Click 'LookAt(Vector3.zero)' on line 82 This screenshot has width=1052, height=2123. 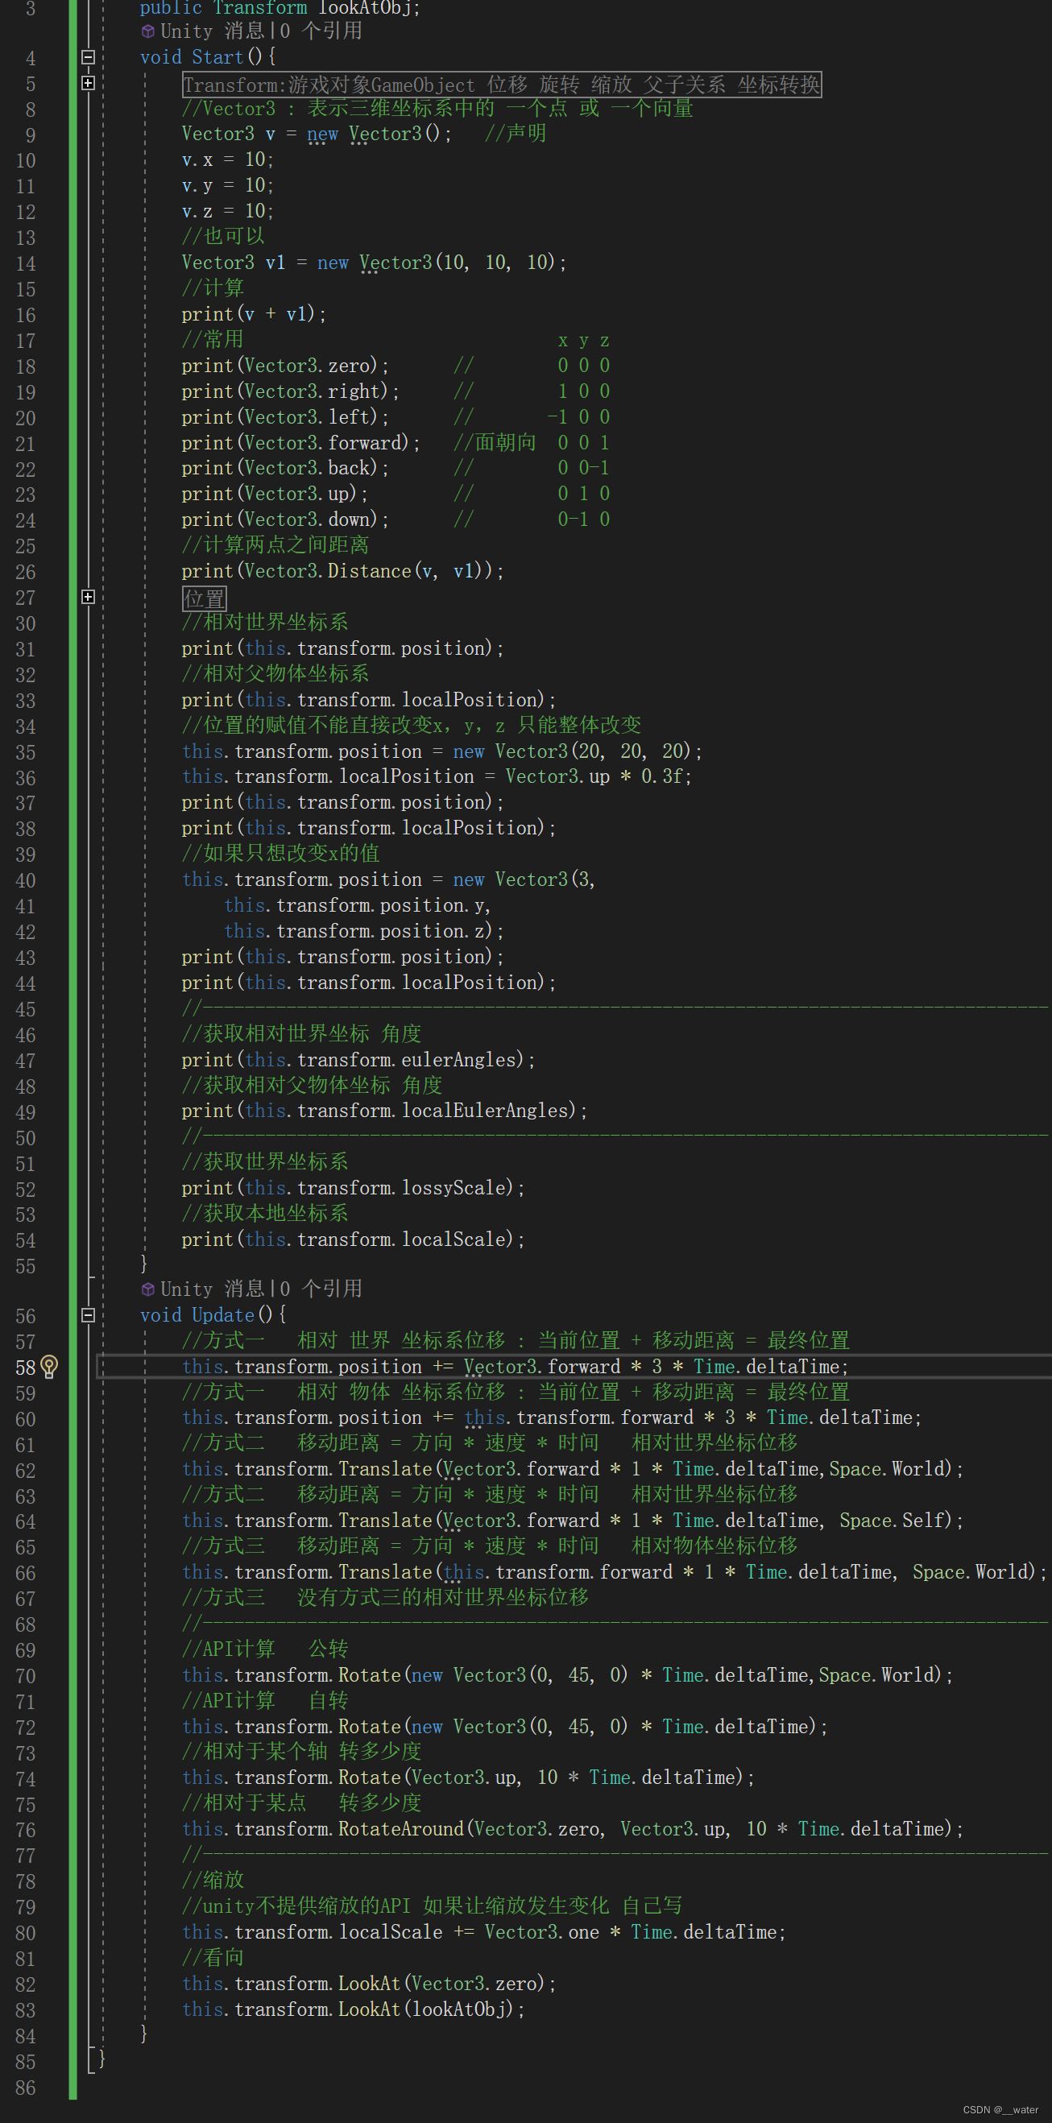point(441,1984)
